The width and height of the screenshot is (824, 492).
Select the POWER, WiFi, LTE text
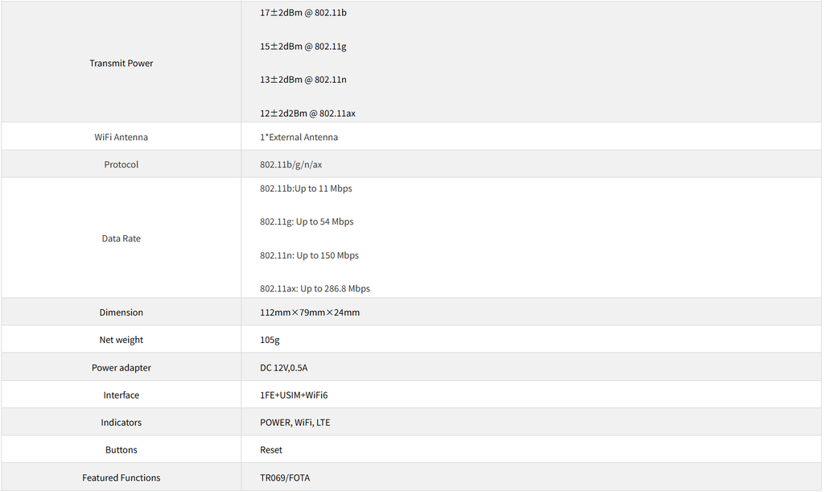click(295, 423)
